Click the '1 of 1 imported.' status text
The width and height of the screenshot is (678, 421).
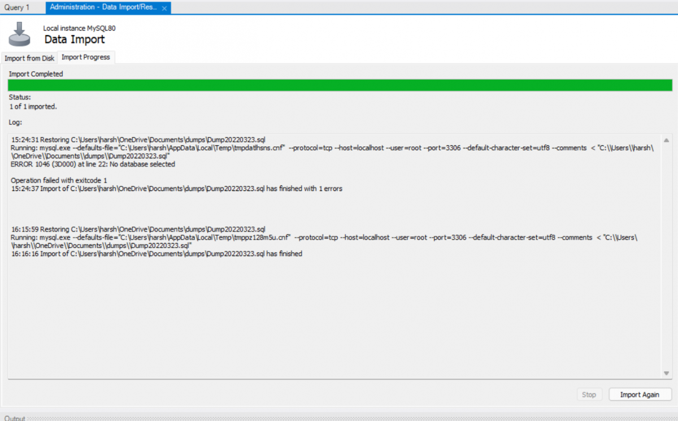[x=33, y=106]
